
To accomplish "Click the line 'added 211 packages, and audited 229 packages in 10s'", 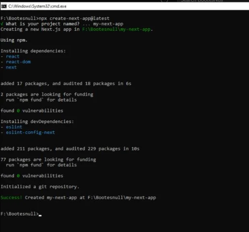I will [x=70, y=149].
